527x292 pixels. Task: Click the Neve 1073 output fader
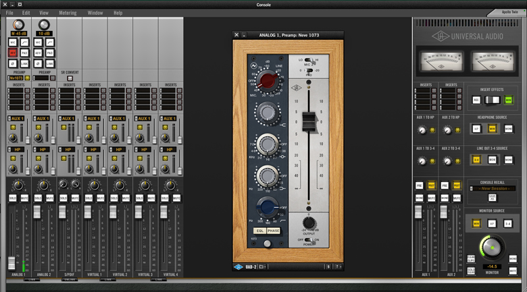click(309, 121)
